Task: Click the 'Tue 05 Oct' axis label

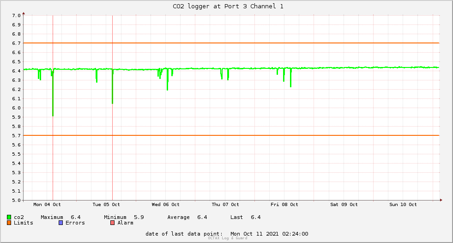Action: click(106, 204)
